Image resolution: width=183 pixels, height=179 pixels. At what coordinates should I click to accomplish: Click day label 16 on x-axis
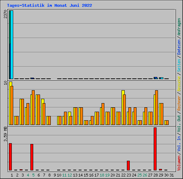coord(91,175)
